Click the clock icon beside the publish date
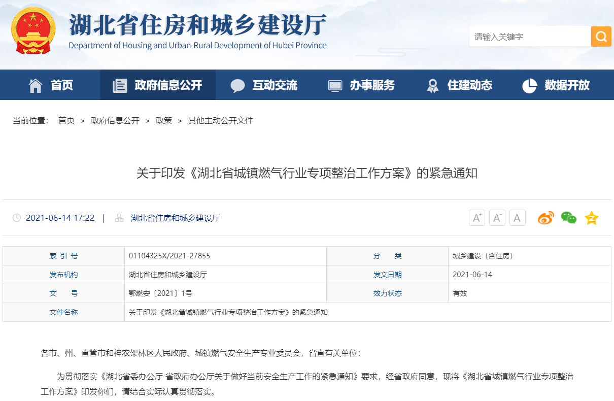614x401 pixels. click(17, 217)
